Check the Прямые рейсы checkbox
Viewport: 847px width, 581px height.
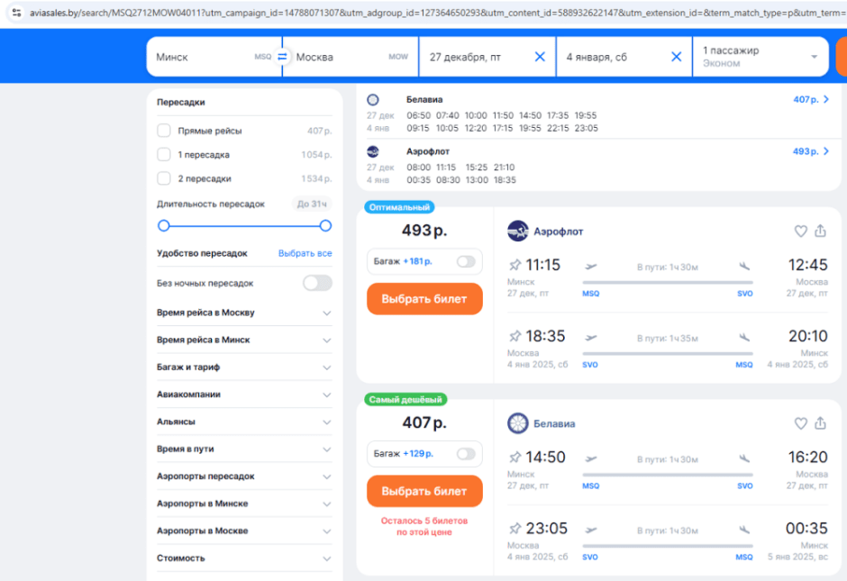tap(166, 129)
